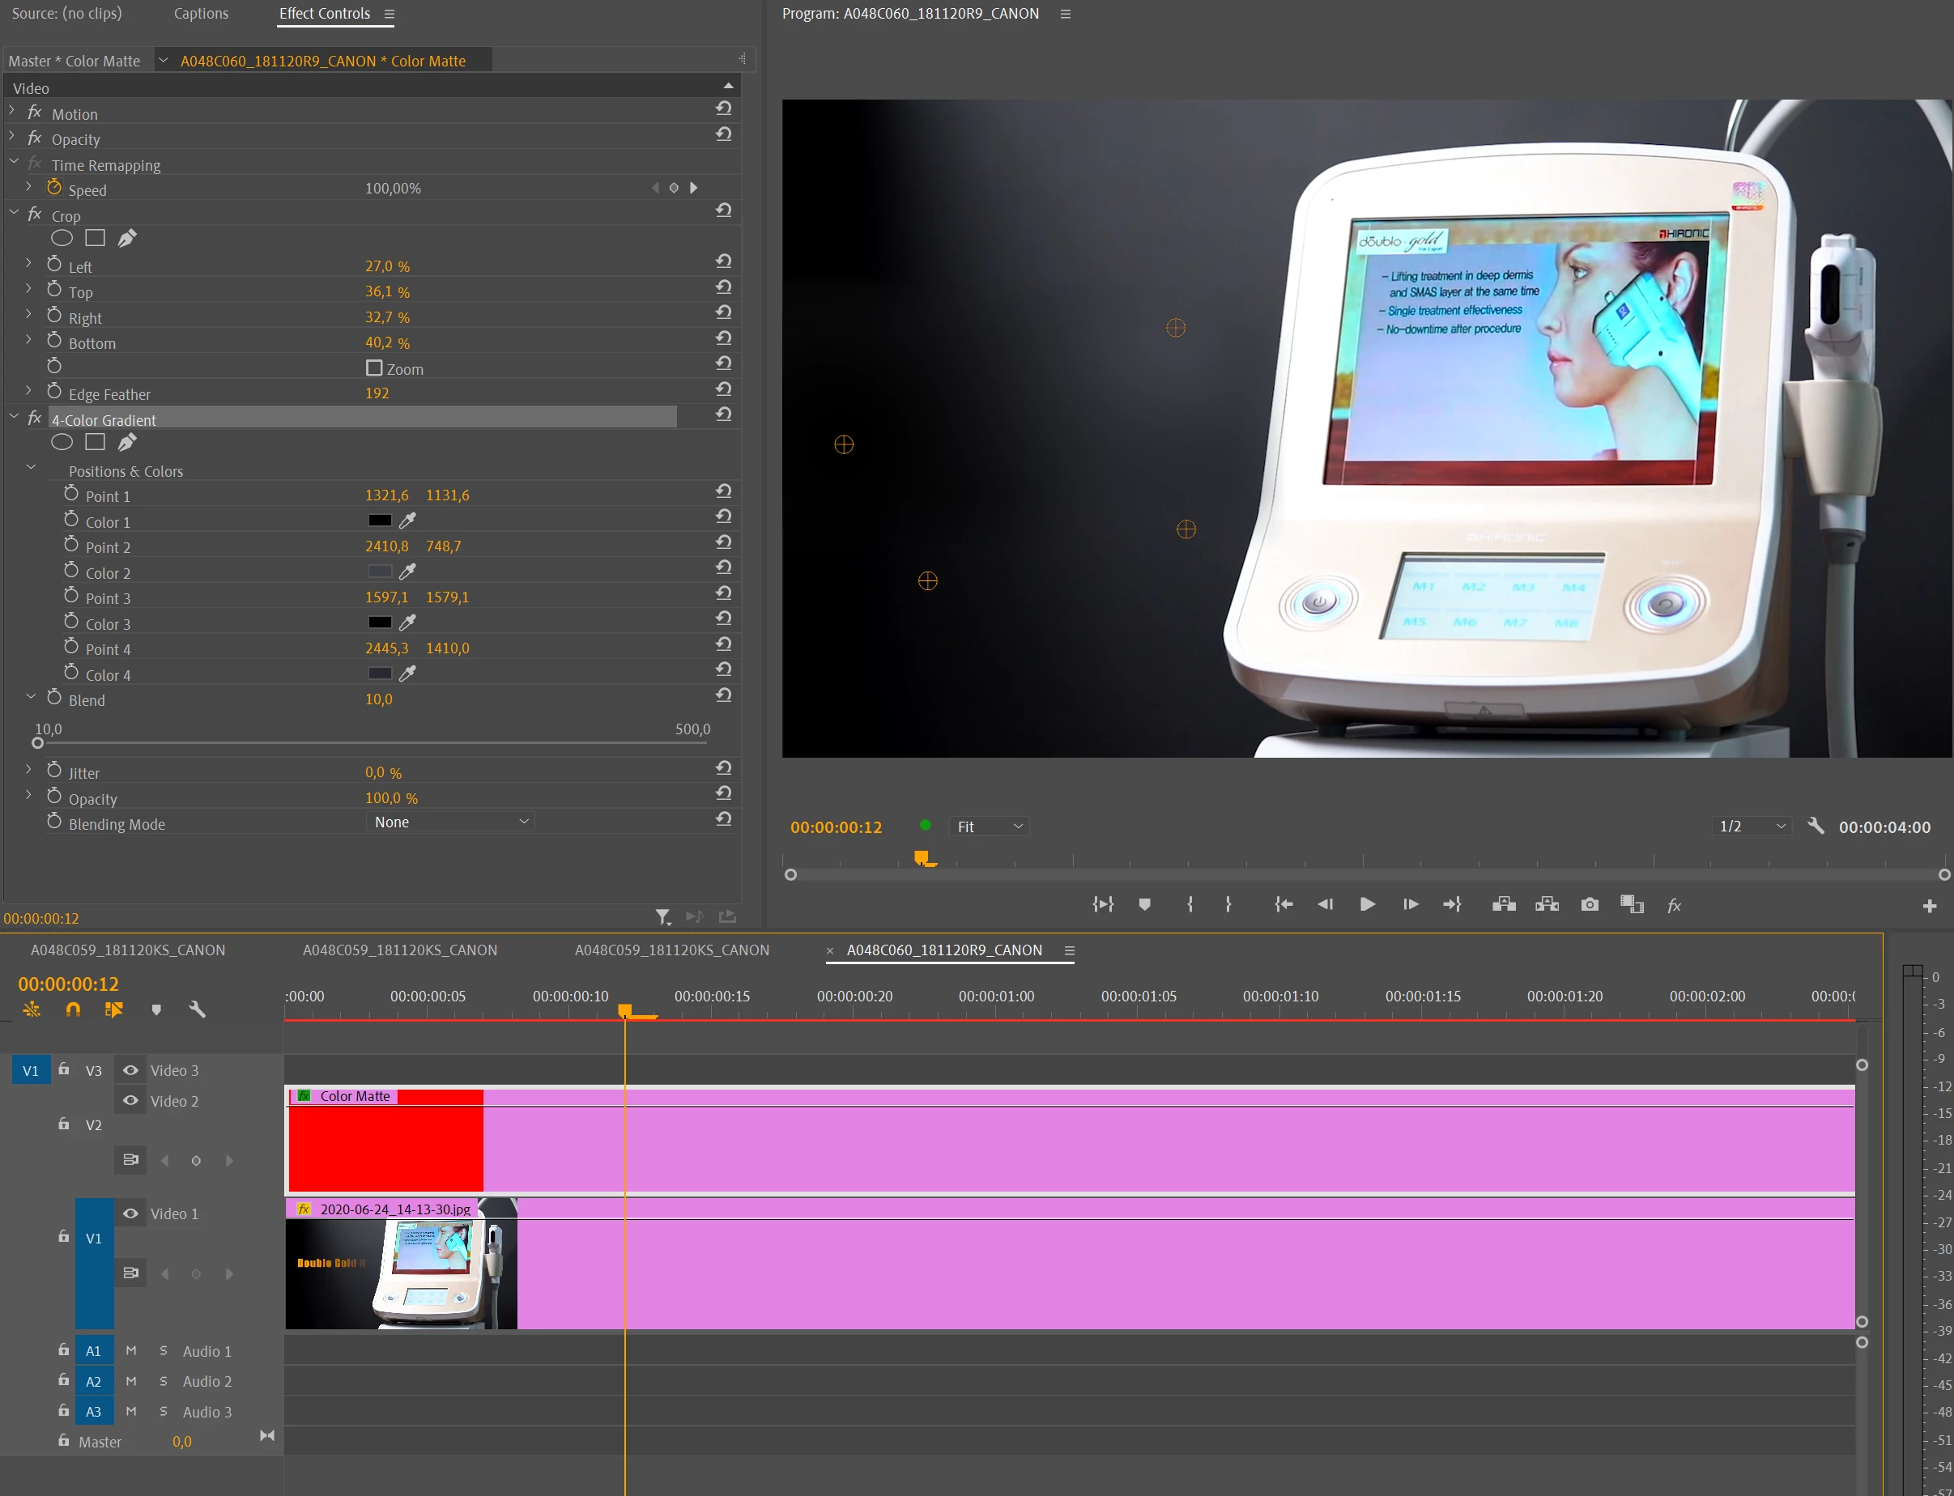Screen dimensions: 1954x1496
Task: Switch to the Captions tab
Action: click(x=200, y=13)
